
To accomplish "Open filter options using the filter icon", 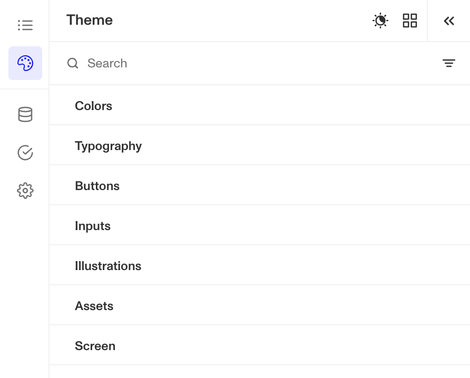I will pyautogui.click(x=448, y=63).
